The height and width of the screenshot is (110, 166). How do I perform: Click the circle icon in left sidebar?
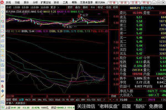pos(2,70)
